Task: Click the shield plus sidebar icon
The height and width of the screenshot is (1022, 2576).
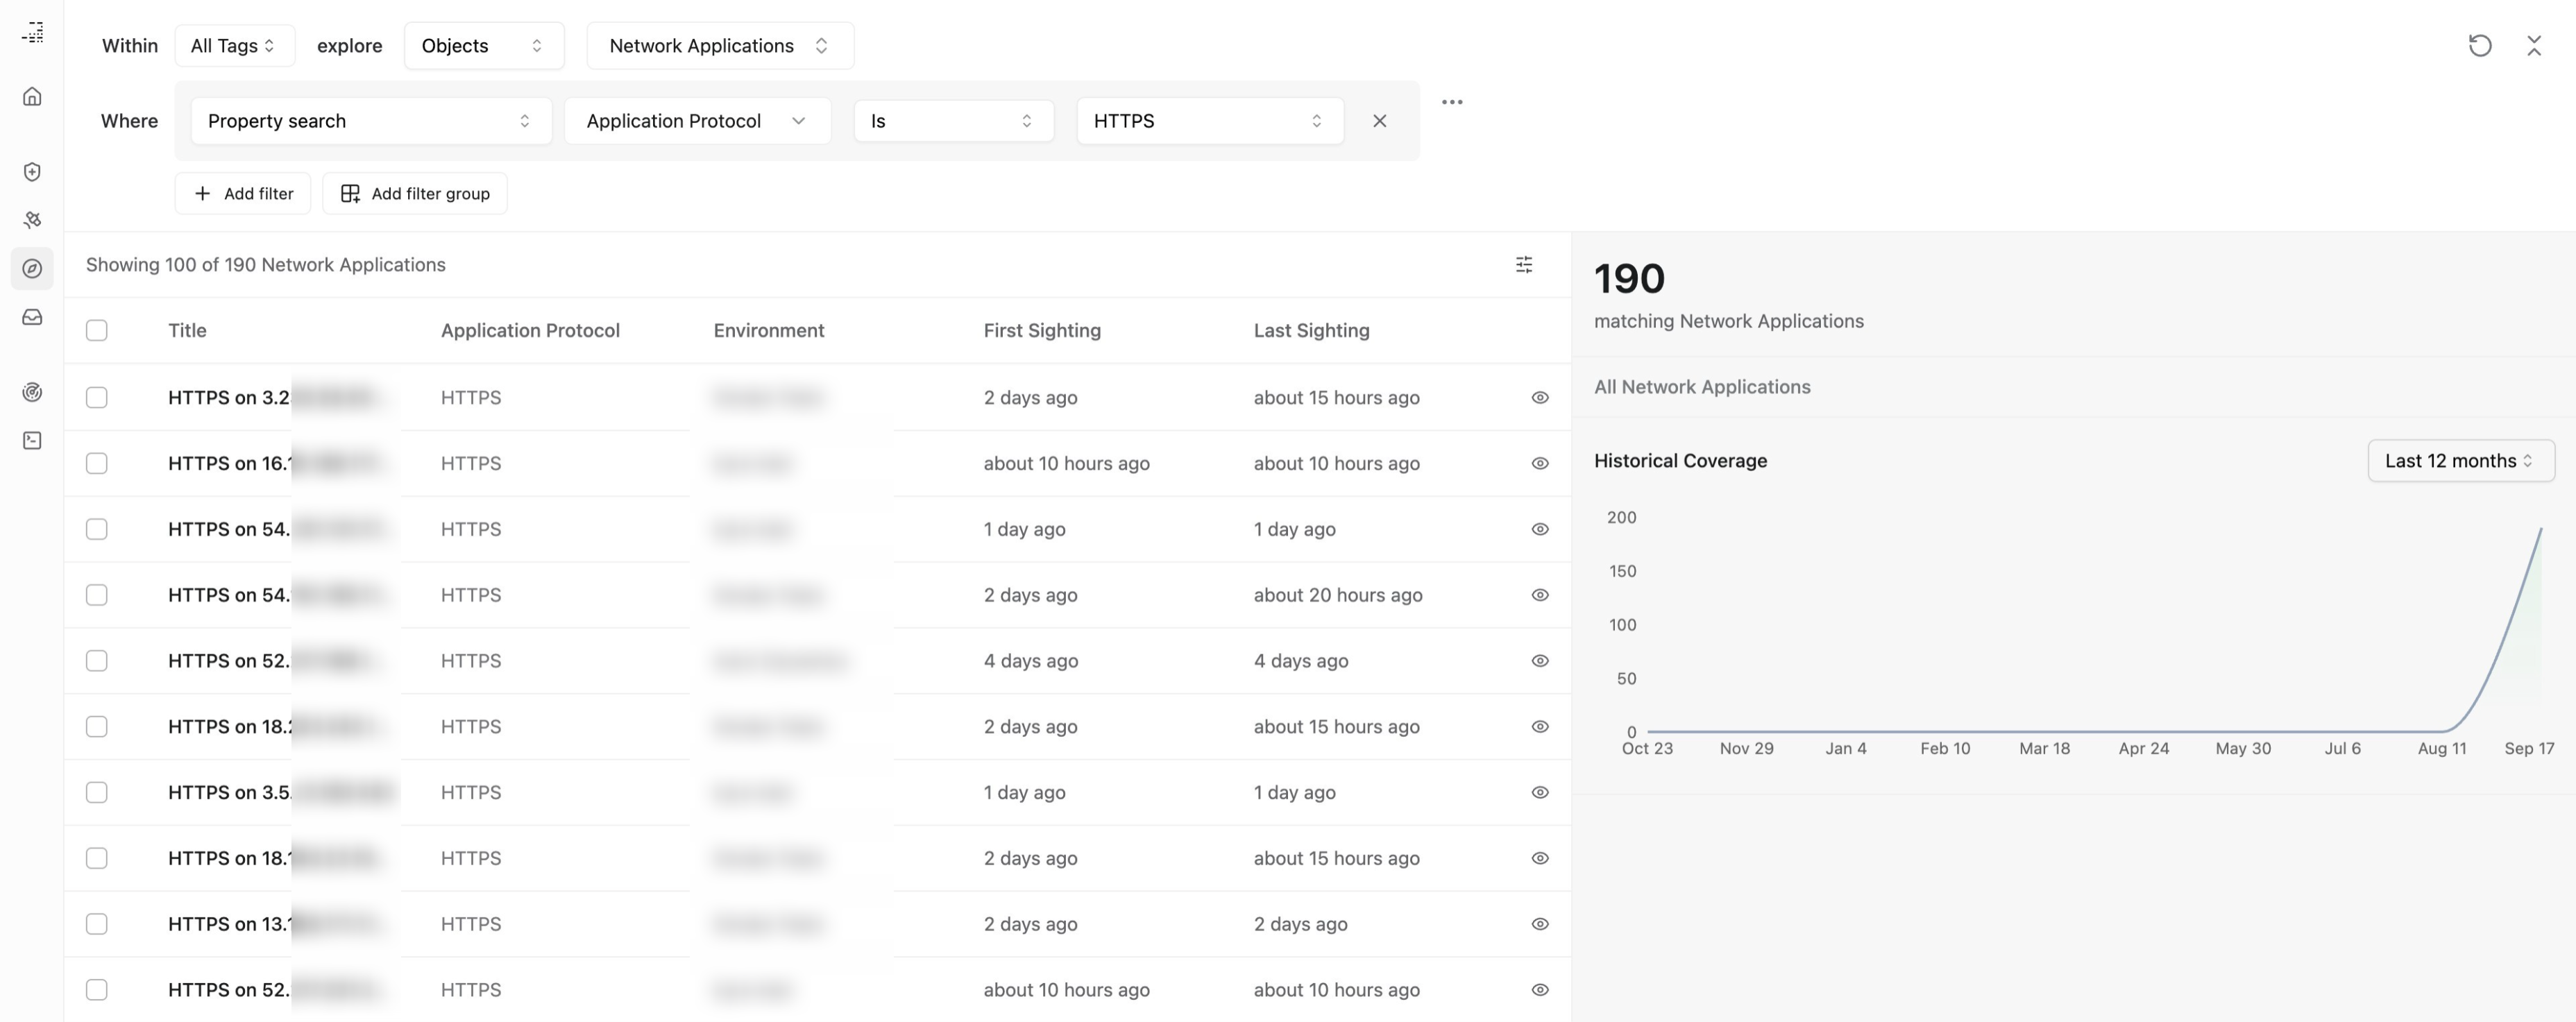Action: pyautogui.click(x=32, y=172)
